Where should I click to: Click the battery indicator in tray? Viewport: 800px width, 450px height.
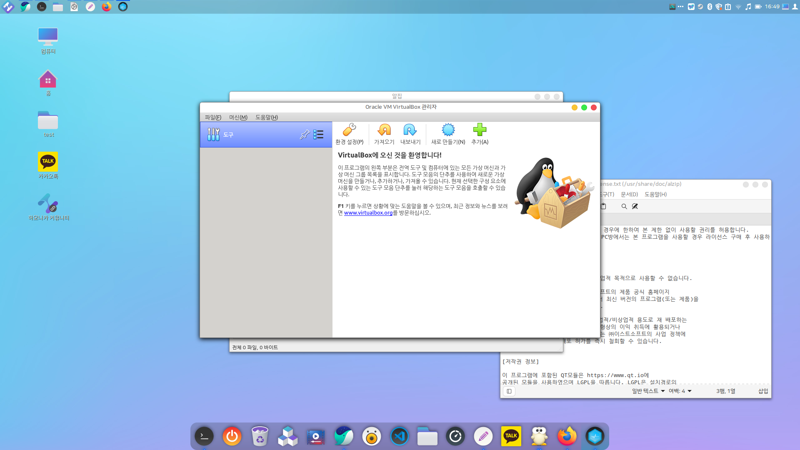coord(758,7)
